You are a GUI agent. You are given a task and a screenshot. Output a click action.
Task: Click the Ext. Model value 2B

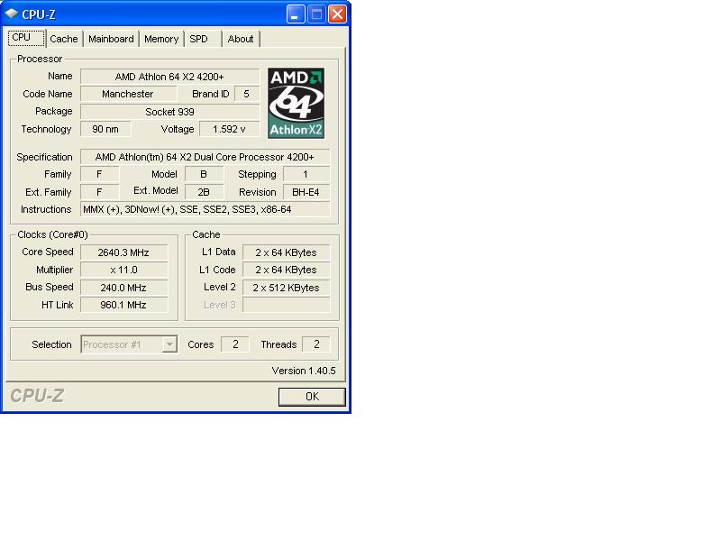tap(204, 192)
